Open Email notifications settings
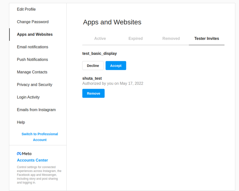This screenshot has height=191, width=239. [x=32, y=47]
